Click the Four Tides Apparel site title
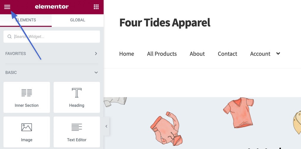 coord(165,23)
